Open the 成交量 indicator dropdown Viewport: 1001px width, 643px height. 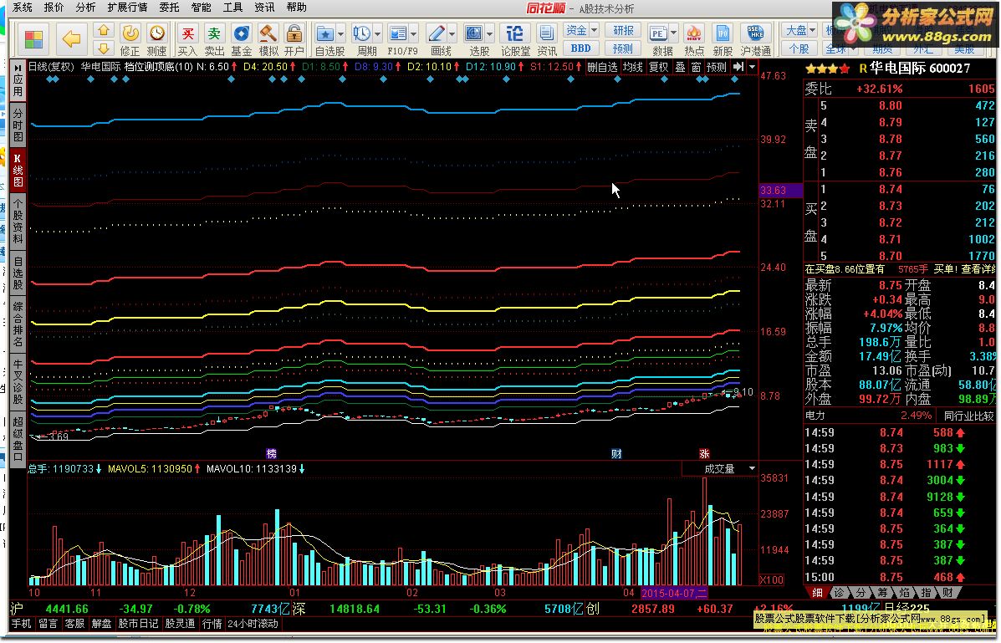tap(752, 469)
